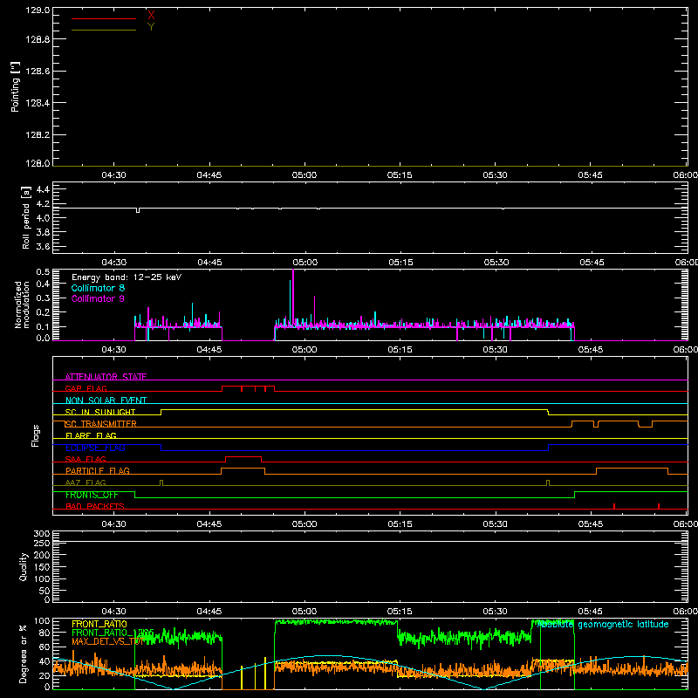Click the ATTENUATOR_STATE flag label
The width and height of the screenshot is (698, 698).
click(106, 377)
